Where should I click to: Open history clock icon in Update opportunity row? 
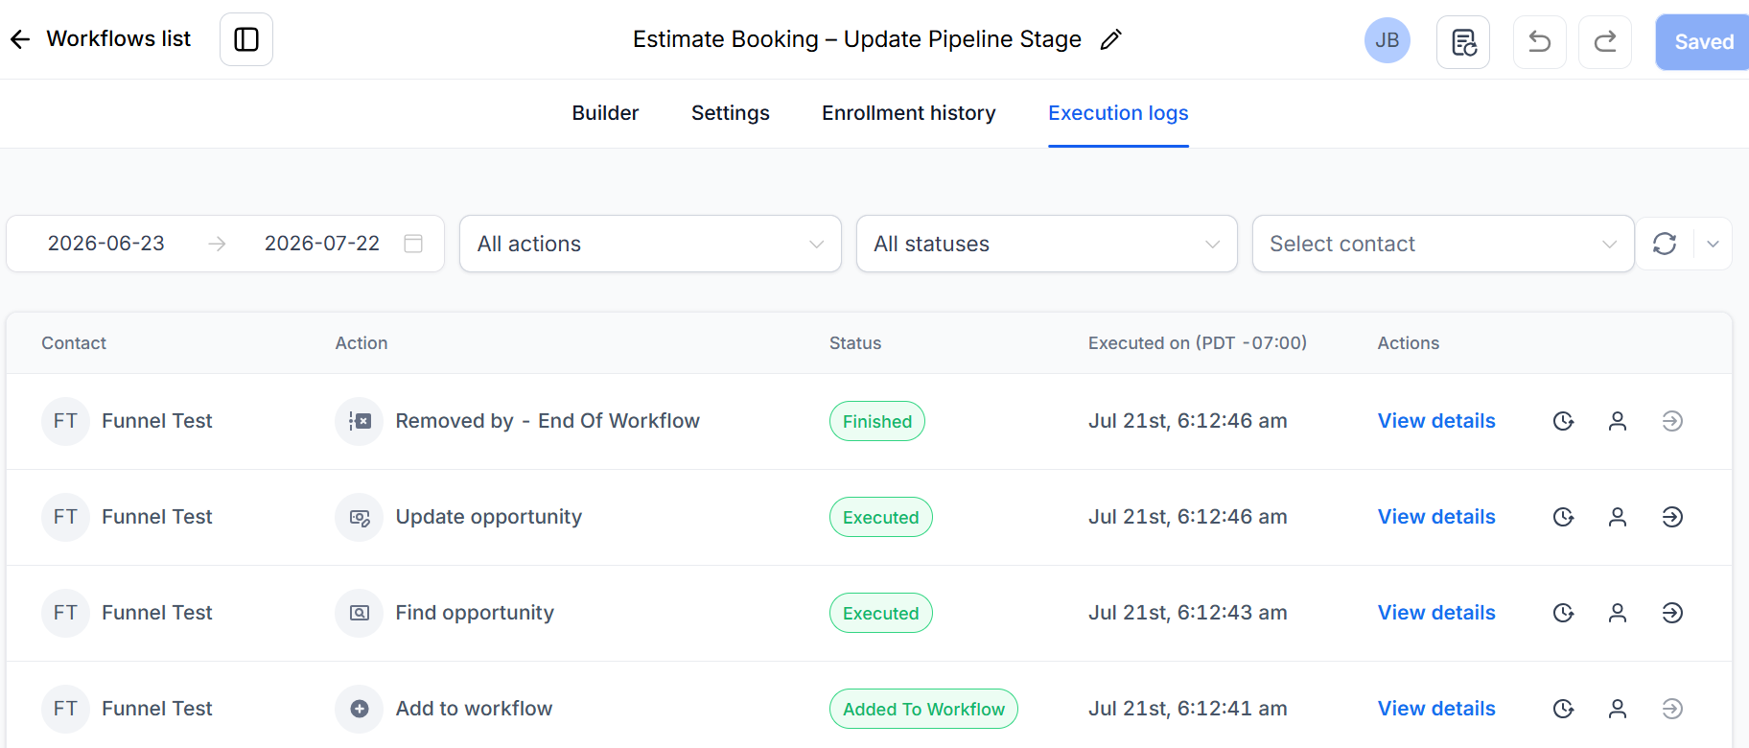[x=1564, y=517]
